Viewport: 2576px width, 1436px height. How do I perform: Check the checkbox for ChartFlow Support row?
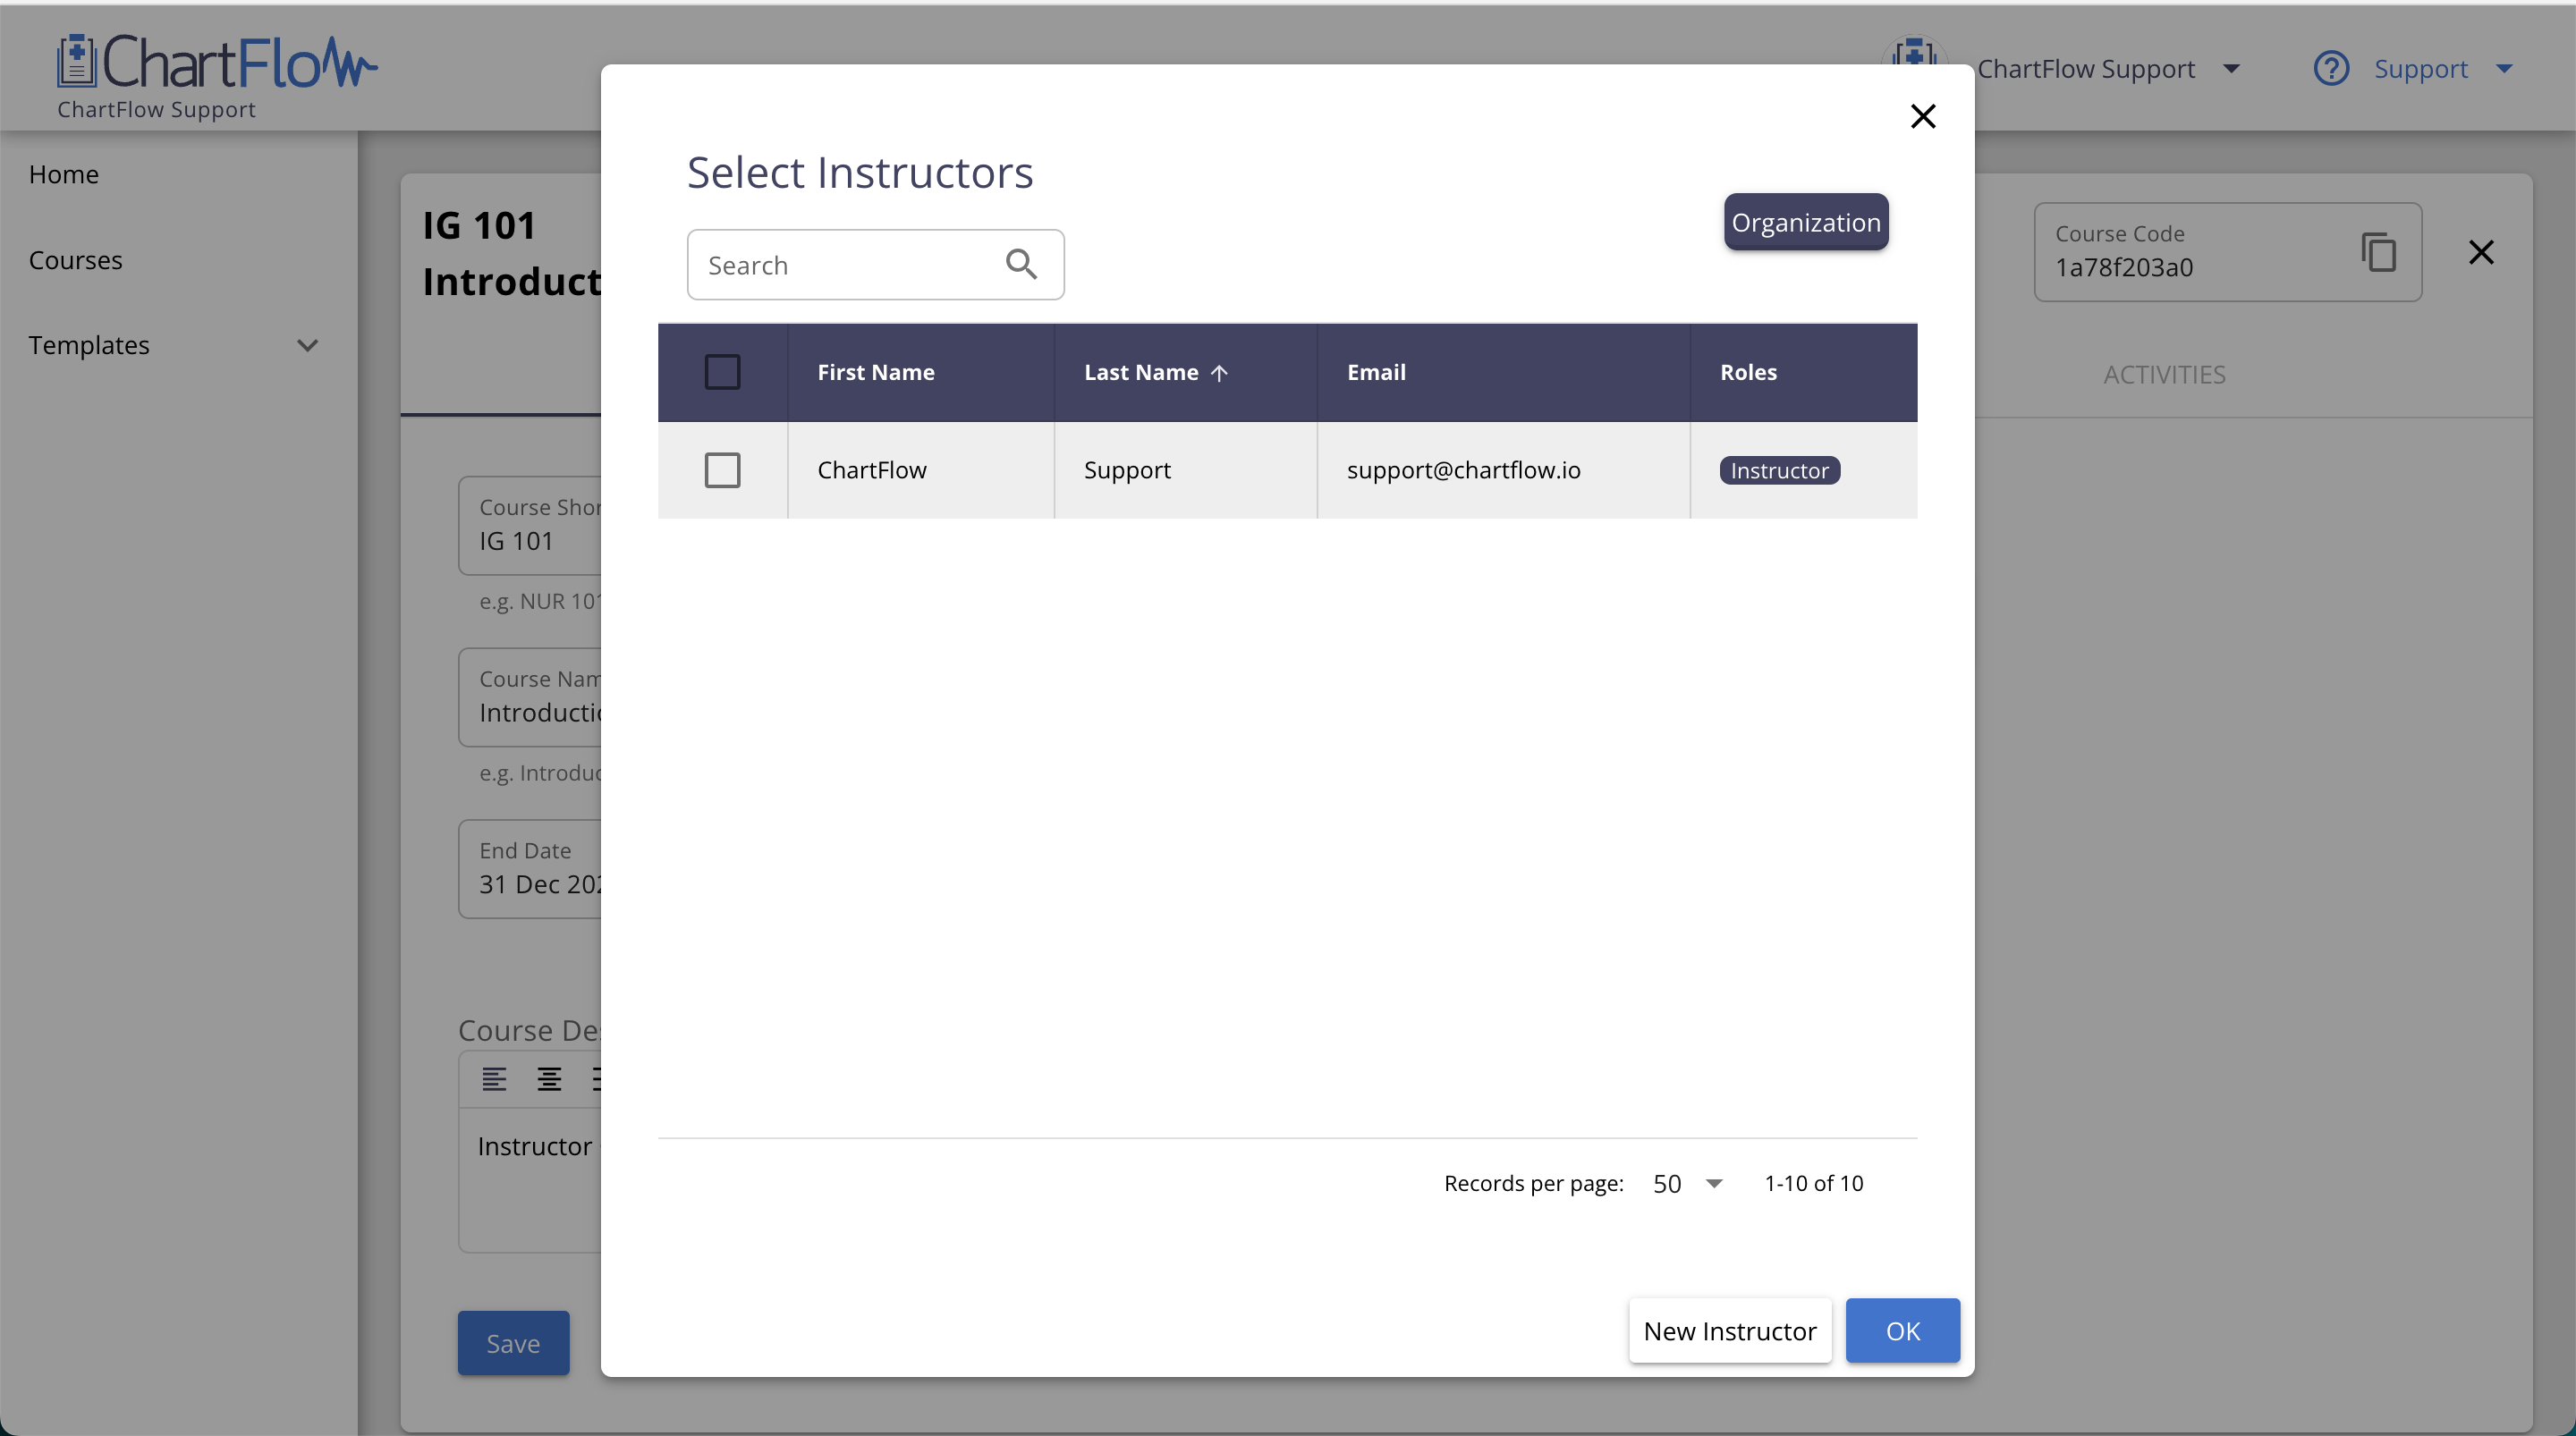(722, 470)
